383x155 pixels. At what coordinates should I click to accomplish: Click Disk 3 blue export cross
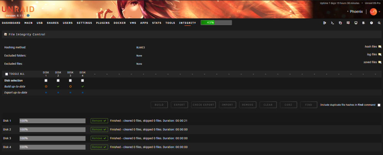pyautogui.click(x=70, y=93)
